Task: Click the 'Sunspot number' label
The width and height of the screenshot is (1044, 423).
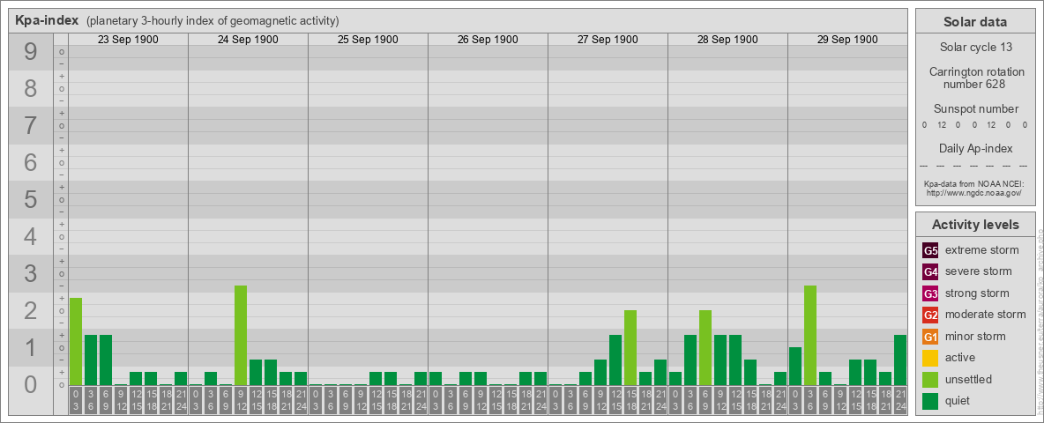Action: coord(976,109)
